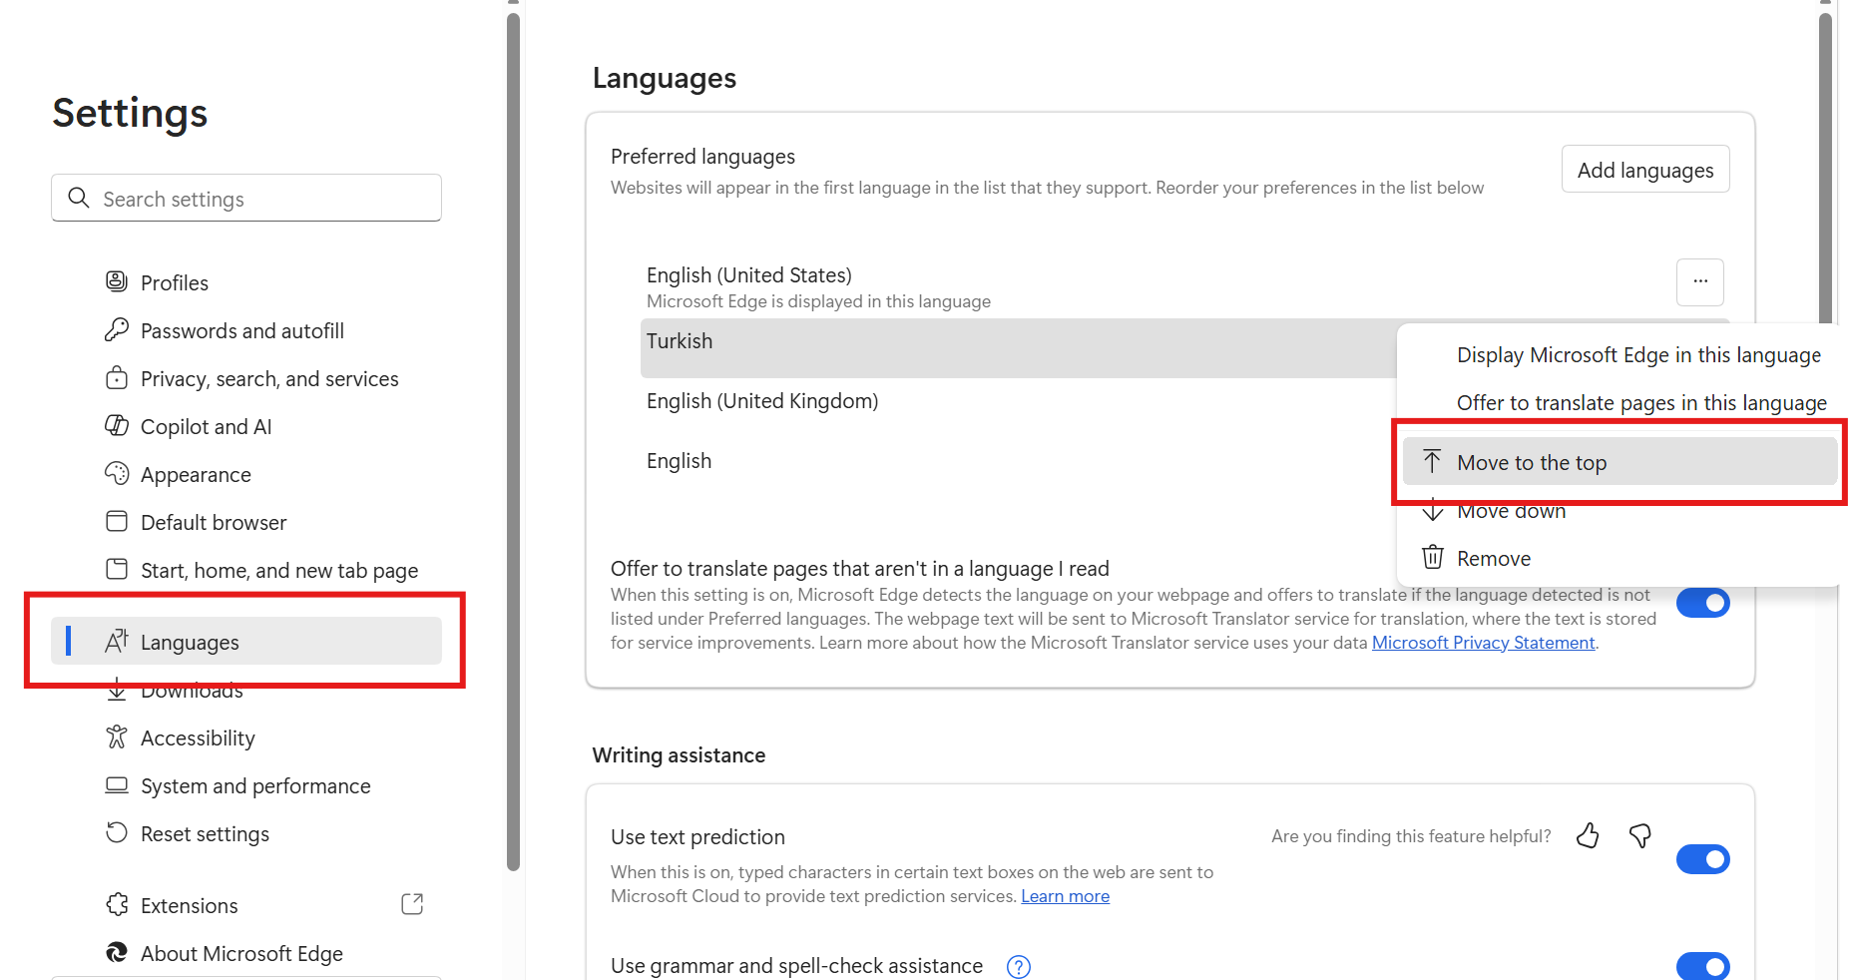Viewport: 1849px width, 980px height.
Task: Click the Default browser icon
Action: [117, 521]
